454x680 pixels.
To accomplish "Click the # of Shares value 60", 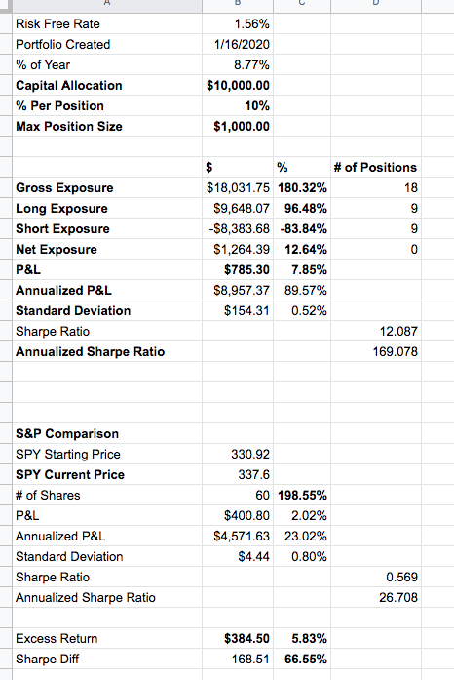I will click(262, 496).
